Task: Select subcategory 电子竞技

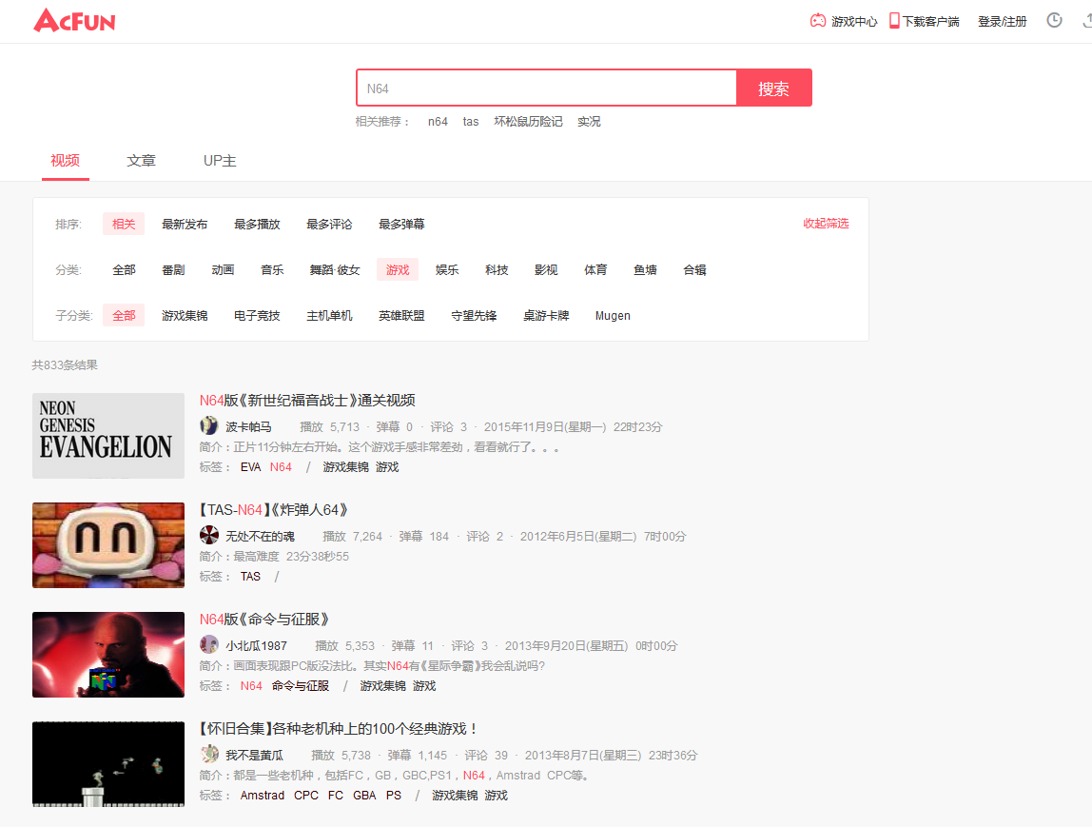Action: point(257,316)
